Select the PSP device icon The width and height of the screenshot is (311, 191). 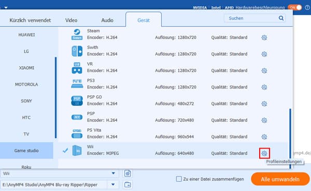77,117
